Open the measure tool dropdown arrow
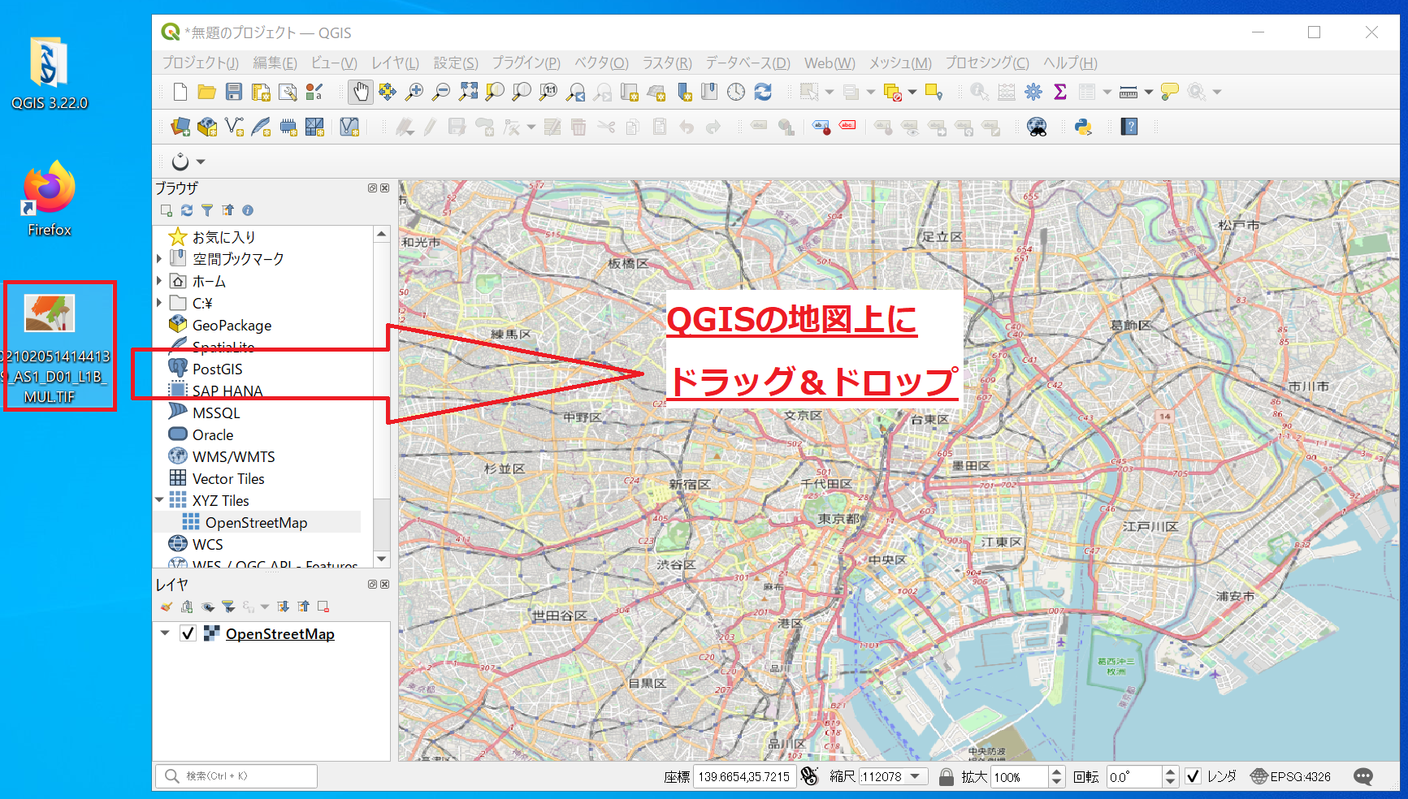Image resolution: width=1408 pixels, height=799 pixels. pos(1148,92)
